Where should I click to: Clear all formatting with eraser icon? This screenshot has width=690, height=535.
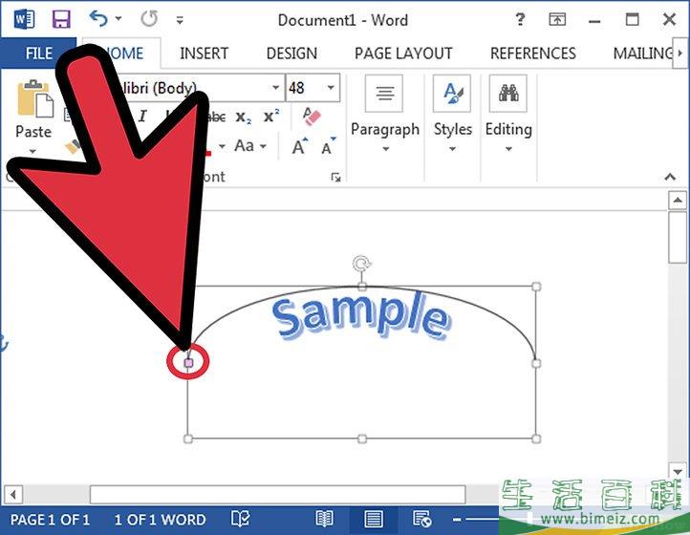coord(312,117)
